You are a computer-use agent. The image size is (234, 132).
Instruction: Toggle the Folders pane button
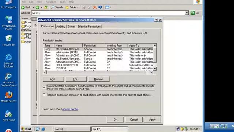(x=72, y=7)
